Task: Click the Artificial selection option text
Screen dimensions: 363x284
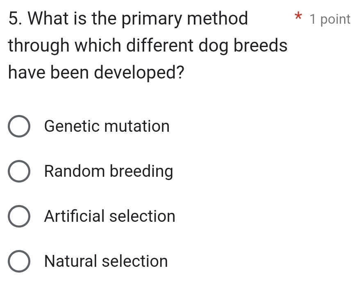Action: click(x=109, y=217)
